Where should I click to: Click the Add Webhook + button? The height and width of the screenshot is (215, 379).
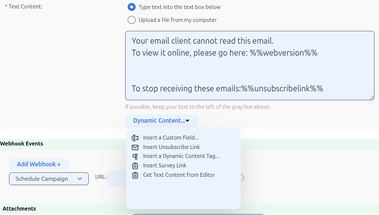pyautogui.click(x=39, y=164)
